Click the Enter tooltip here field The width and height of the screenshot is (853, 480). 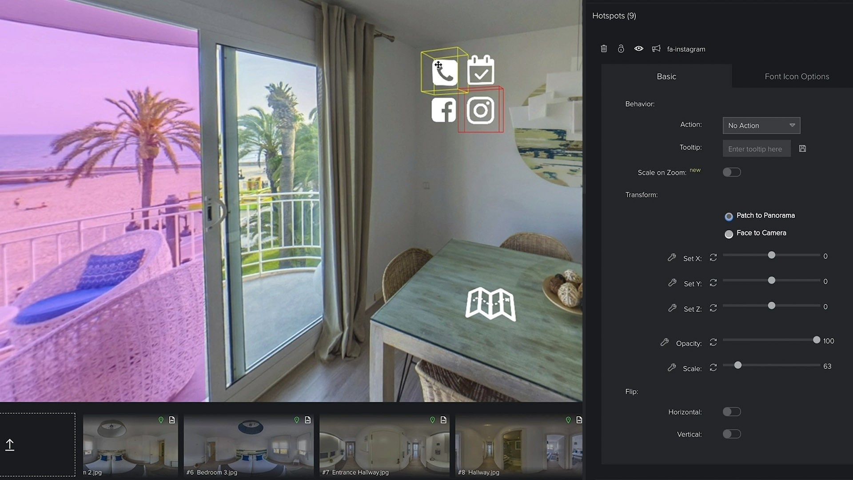click(x=756, y=149)
